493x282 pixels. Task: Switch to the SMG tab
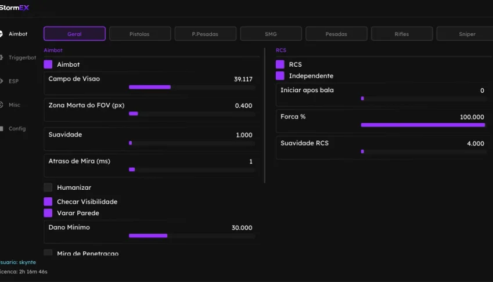tap(271, 34)
